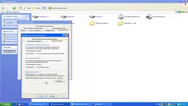This screenshot has height=106, width=188.
Task: Open the Файл menu in Explorer
Action: coord(3,4)
